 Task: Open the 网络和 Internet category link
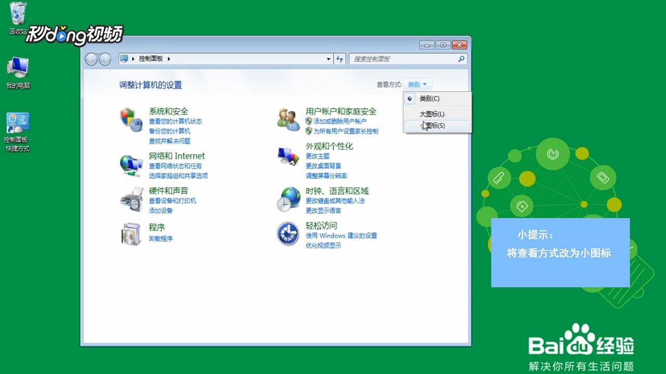point(177,156)
